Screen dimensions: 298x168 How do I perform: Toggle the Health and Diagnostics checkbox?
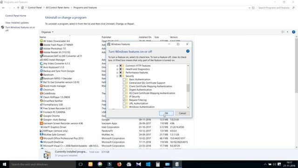click(121, 69)
